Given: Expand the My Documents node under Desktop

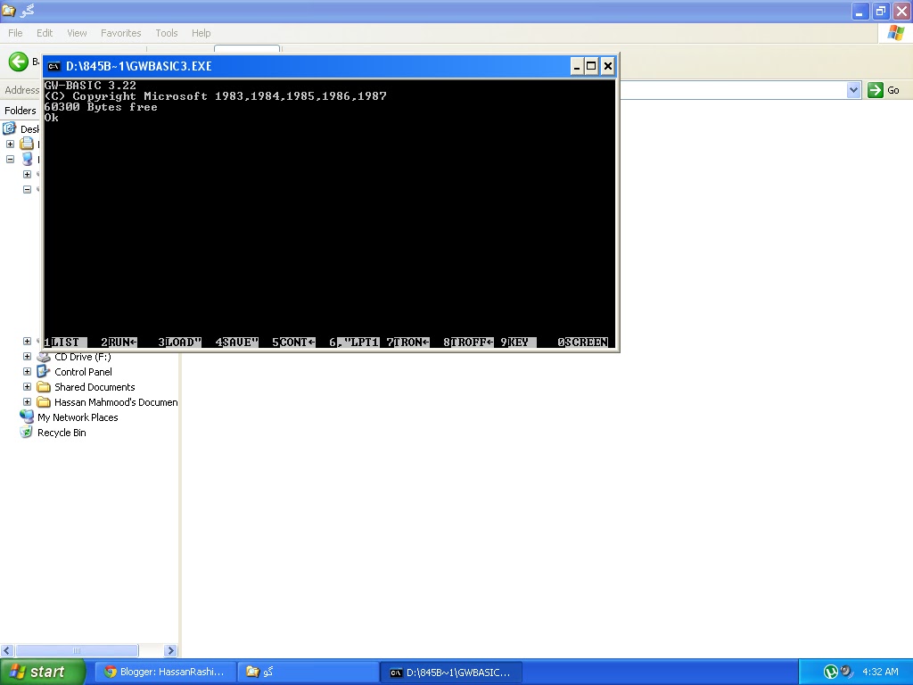Looking at the screenshot, I should (x=10, y=144).
